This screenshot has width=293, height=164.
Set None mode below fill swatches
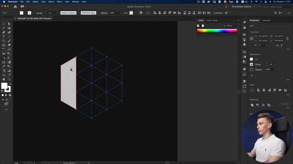[x=10, y=95]
